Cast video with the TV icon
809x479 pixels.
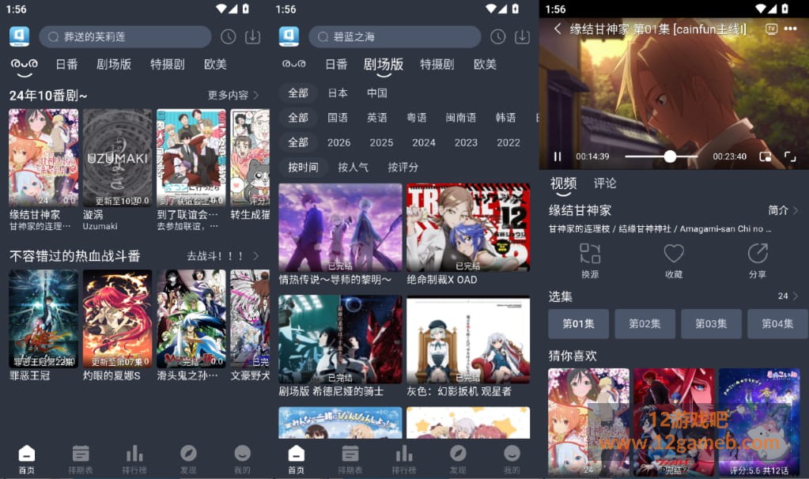[x=771, y=28]
